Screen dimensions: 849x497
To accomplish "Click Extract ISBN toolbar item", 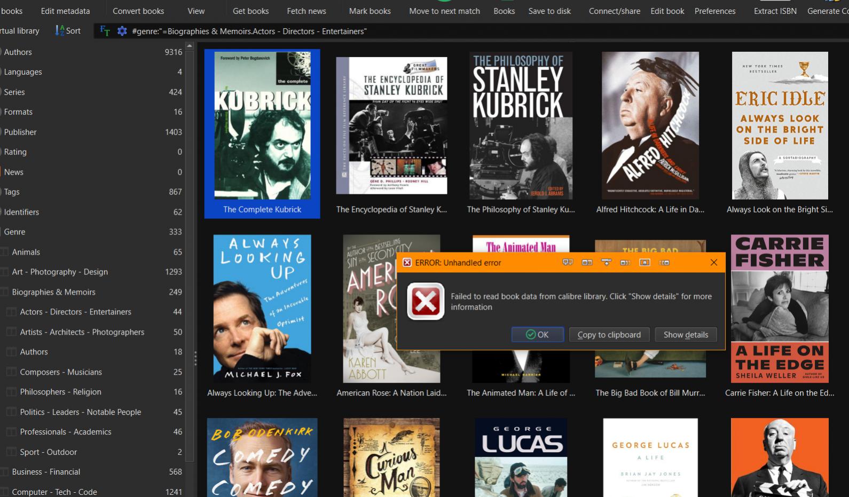I will (775, 11).
